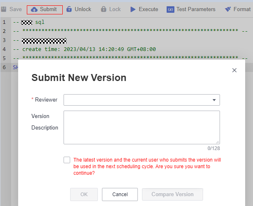Screen dimensions: 253x206
Task: Click Test Parameters label in toolbar
Action: [196, 9]
